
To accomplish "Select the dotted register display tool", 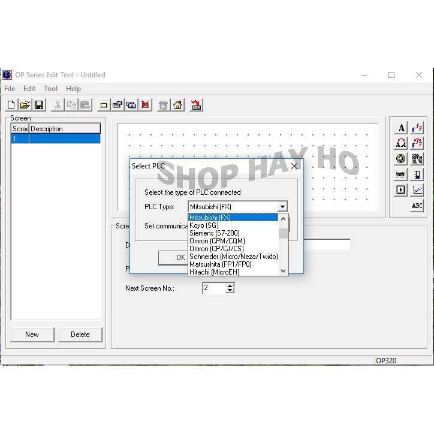I will pos(401,174).
